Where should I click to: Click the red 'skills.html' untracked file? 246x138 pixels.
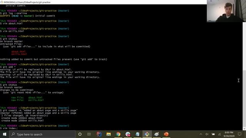(19, 54)
